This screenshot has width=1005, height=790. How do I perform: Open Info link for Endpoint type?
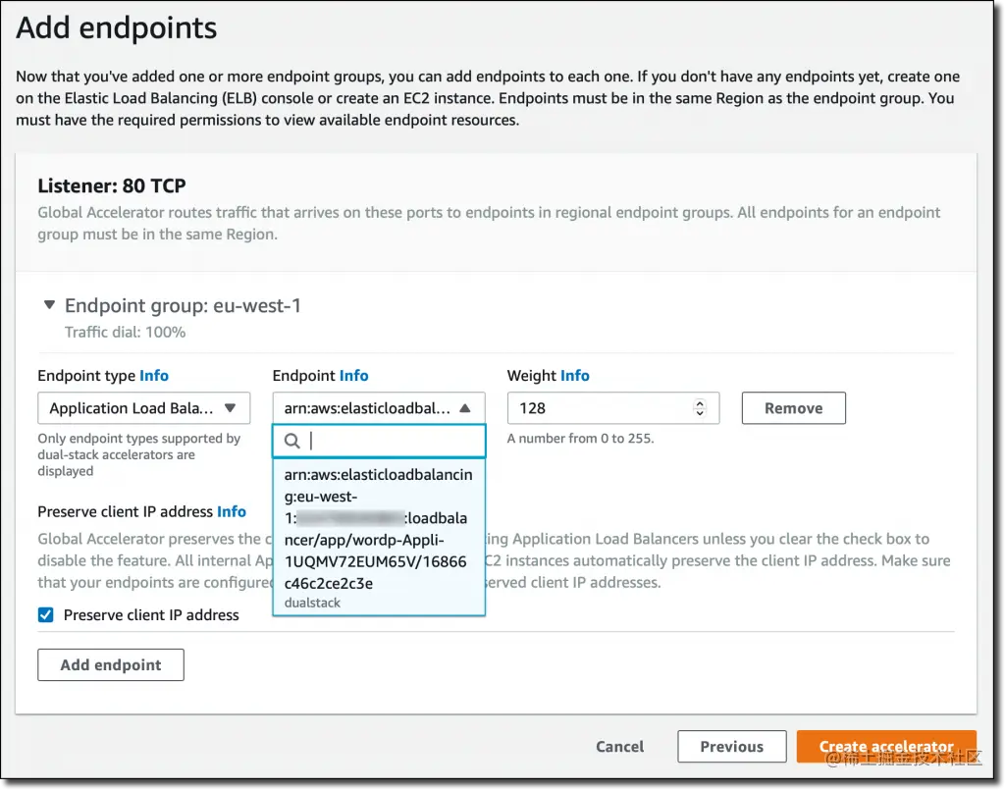click(154, 376)
